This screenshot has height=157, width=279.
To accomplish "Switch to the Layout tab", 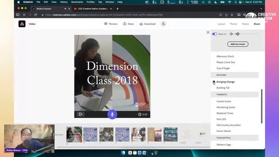I will [221, 24].
